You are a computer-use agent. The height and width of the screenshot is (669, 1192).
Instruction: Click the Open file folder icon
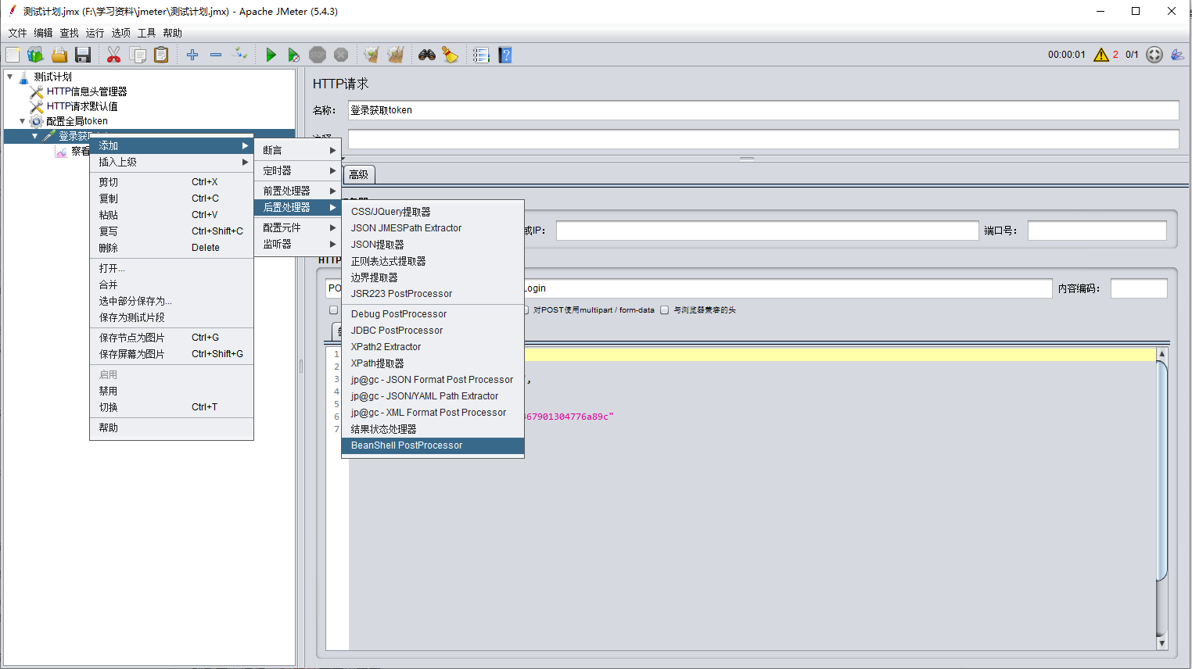pos(59,55)
